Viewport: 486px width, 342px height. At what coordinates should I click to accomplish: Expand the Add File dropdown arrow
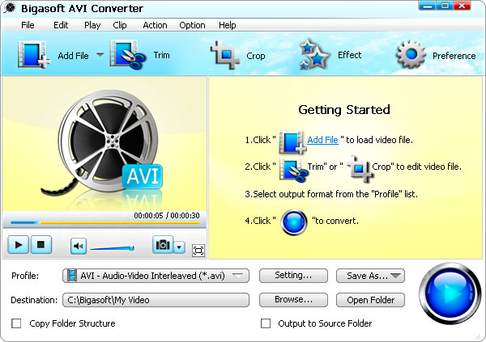point(100,54)
